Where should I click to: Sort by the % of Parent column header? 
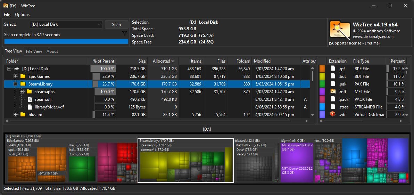(102, 61)
